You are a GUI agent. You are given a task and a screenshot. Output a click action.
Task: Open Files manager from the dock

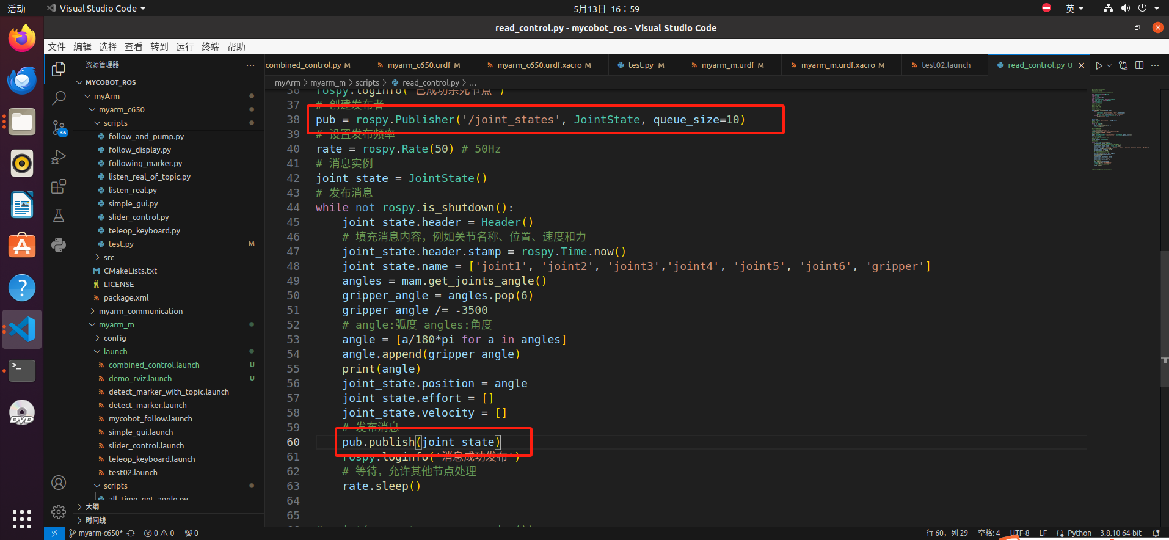[22, 122]
